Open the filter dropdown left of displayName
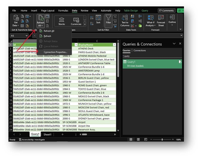The height and width of the screenshot is (157, 200). [76, 45]
